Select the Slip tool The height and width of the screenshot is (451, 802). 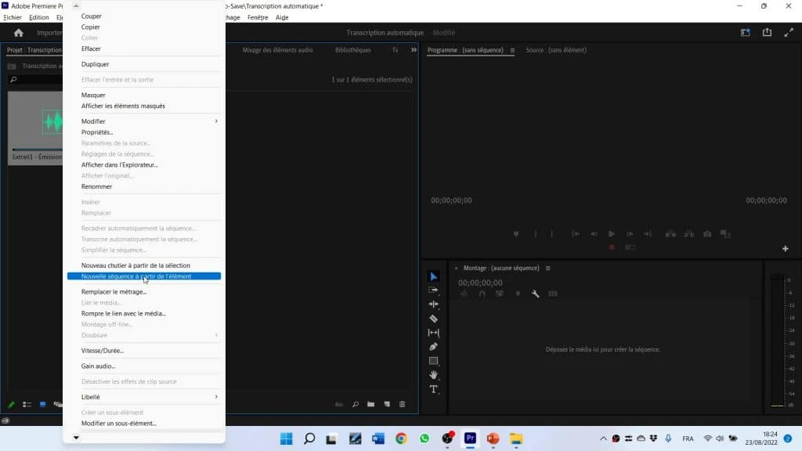pos(433,333)
